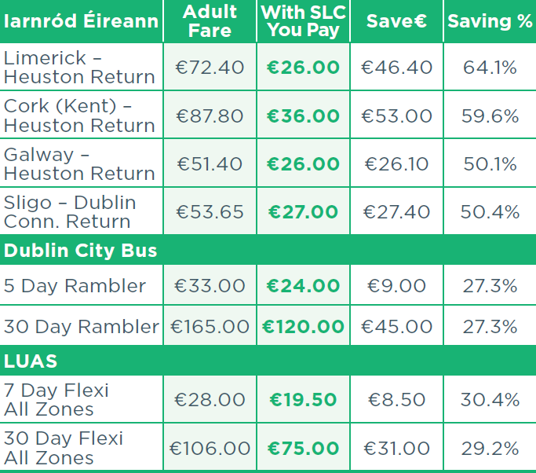Select the Adult Fare column header
This screenshot has height=473, width=536.
tap(210, 21)
